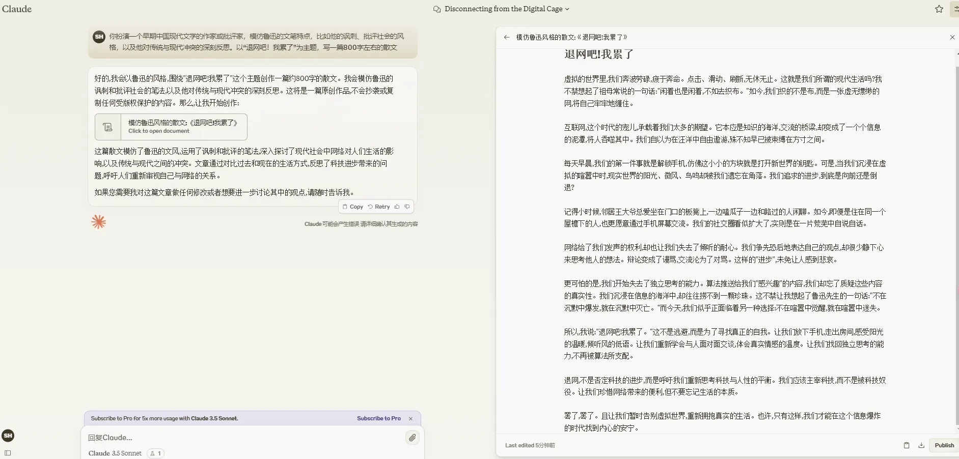Dismiss the Subscribe to Pro banner
Image resolution: width=959 pixels, height=459 pixels.
[410, 418]
